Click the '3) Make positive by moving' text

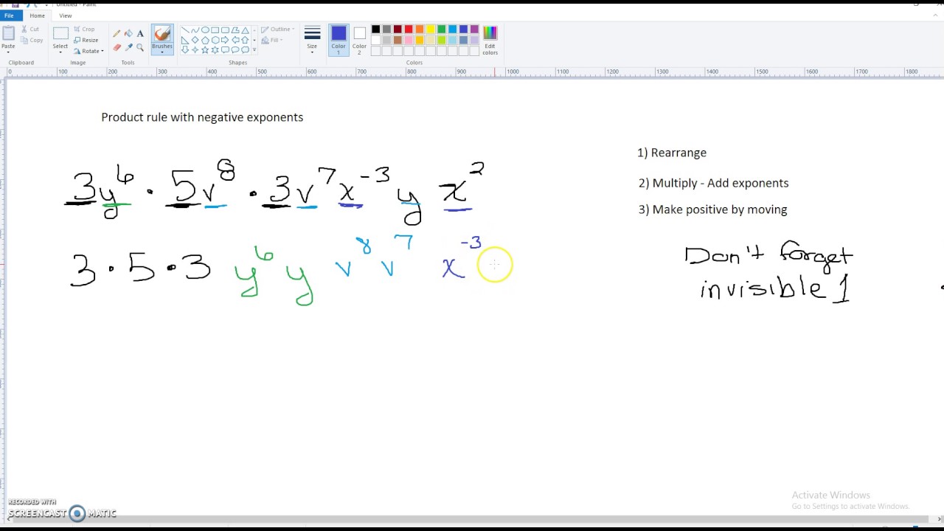tap(712, 209)
